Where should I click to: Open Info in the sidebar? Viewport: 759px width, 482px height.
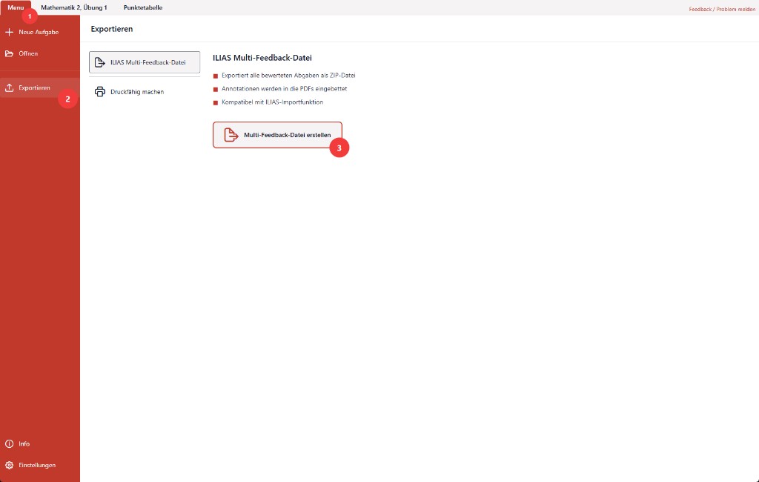(x=40, y=443)
